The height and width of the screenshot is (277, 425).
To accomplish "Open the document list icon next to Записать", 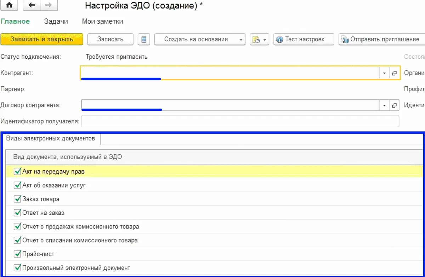I will pyautogui.click(x=144, y=39).
